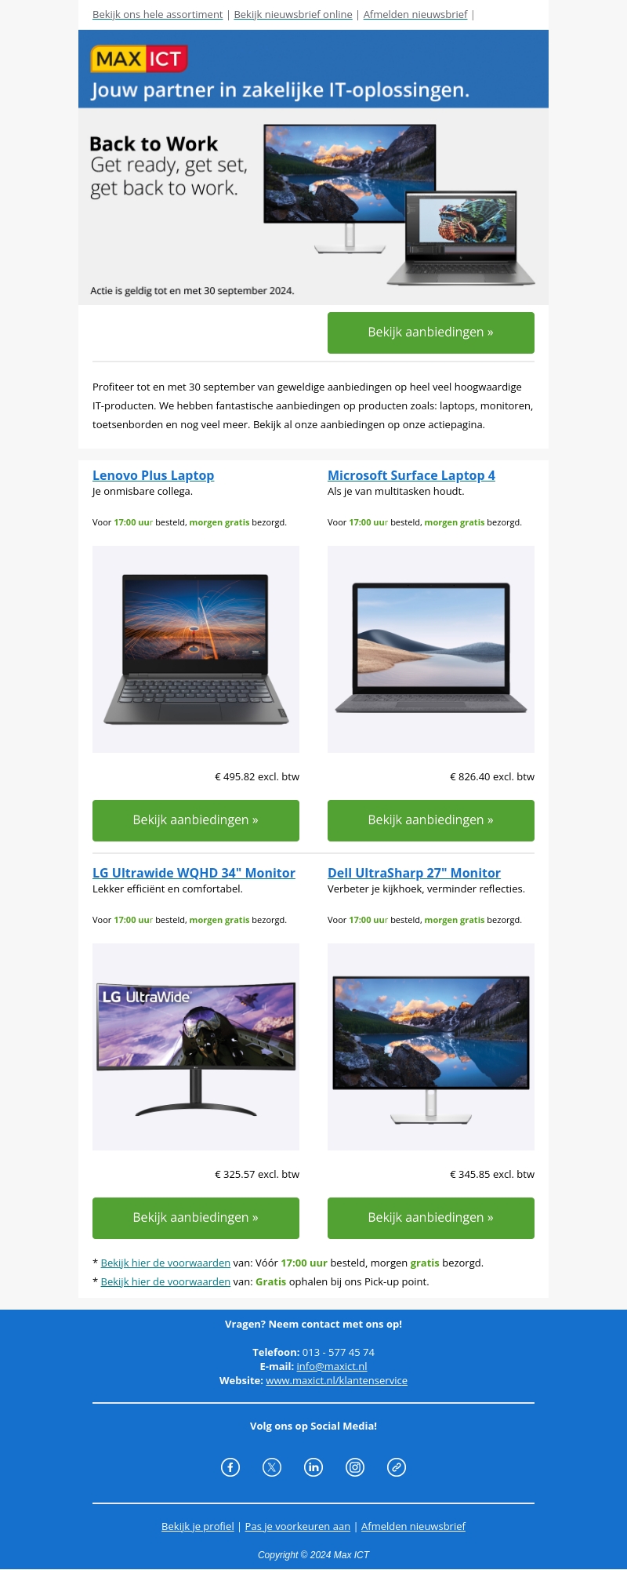
Task: Email info@maxict.nl via the link
Action: tap(332, 1366)
